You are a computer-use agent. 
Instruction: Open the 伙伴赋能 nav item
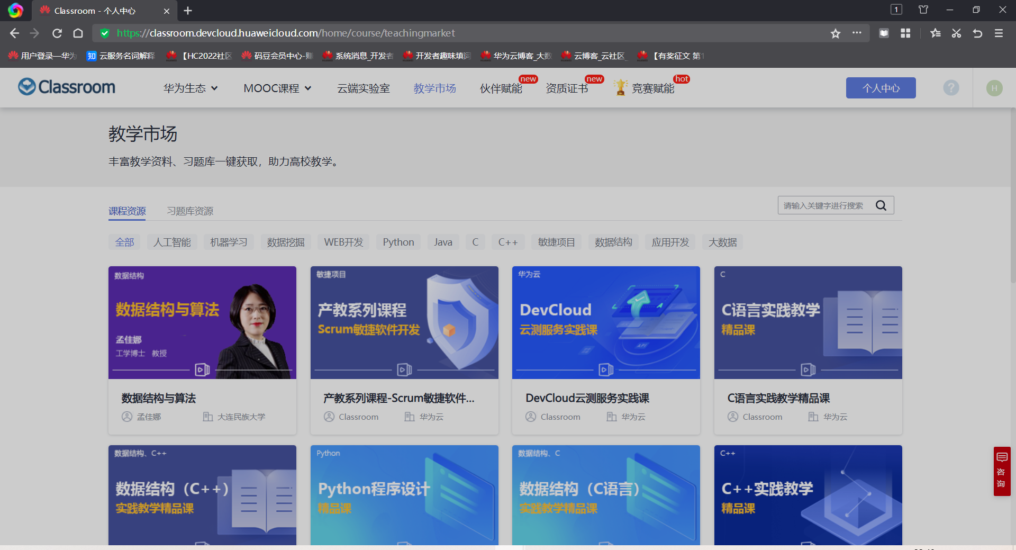(x=501, y=88)
